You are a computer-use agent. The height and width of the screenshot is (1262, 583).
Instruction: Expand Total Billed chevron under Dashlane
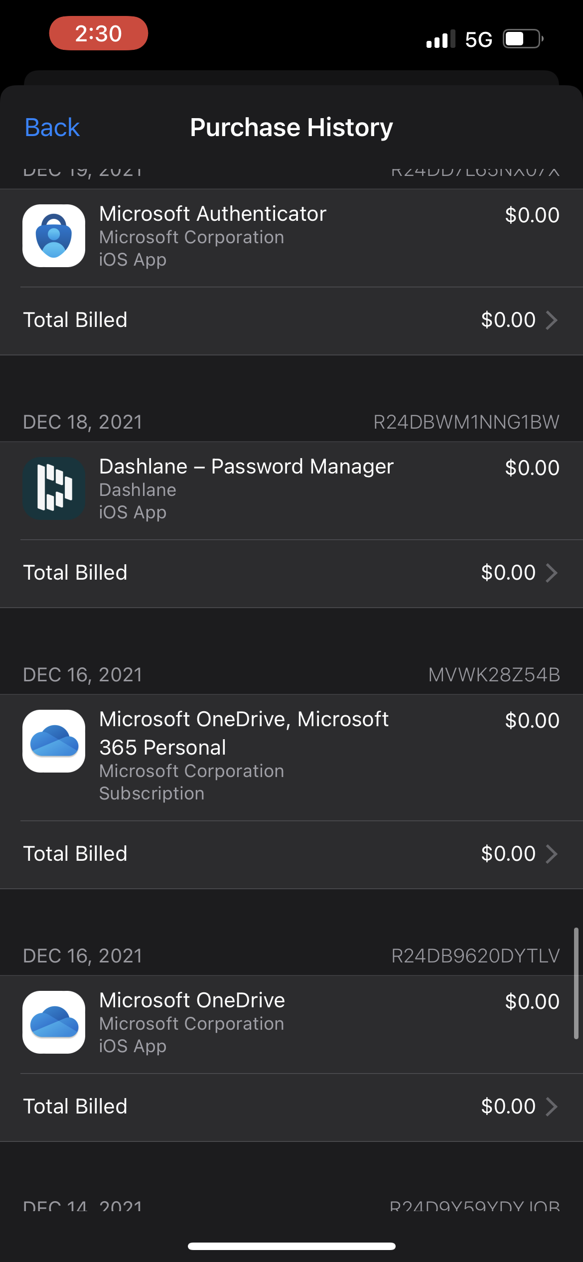point(551,573)
